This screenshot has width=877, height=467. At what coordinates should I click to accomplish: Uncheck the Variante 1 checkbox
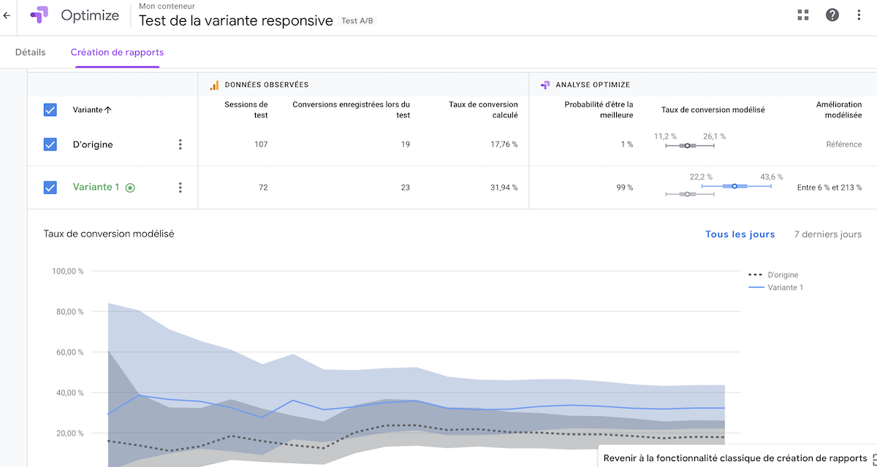tap(50, 188)
